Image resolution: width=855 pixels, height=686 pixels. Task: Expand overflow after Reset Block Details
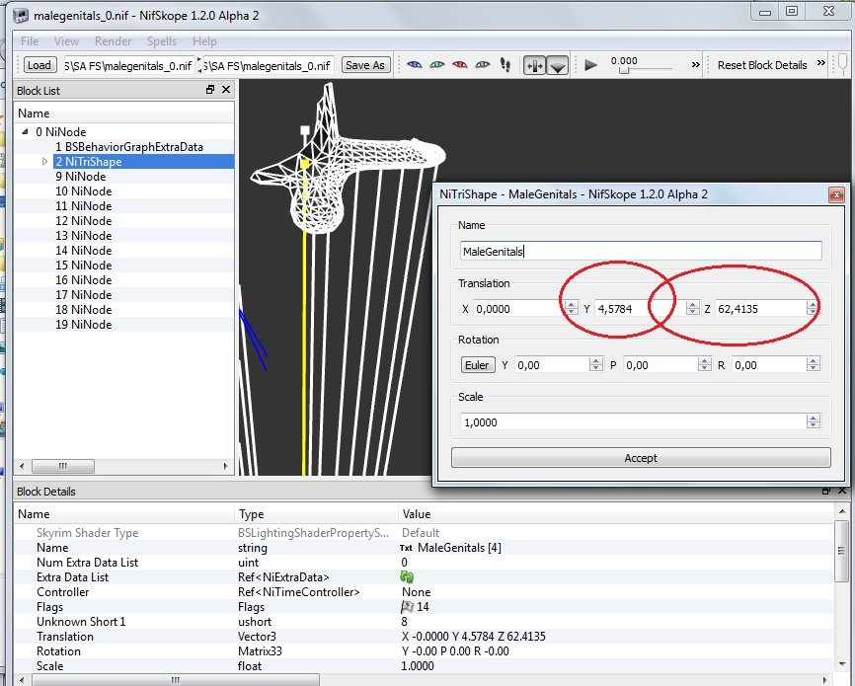click(820, 63)
